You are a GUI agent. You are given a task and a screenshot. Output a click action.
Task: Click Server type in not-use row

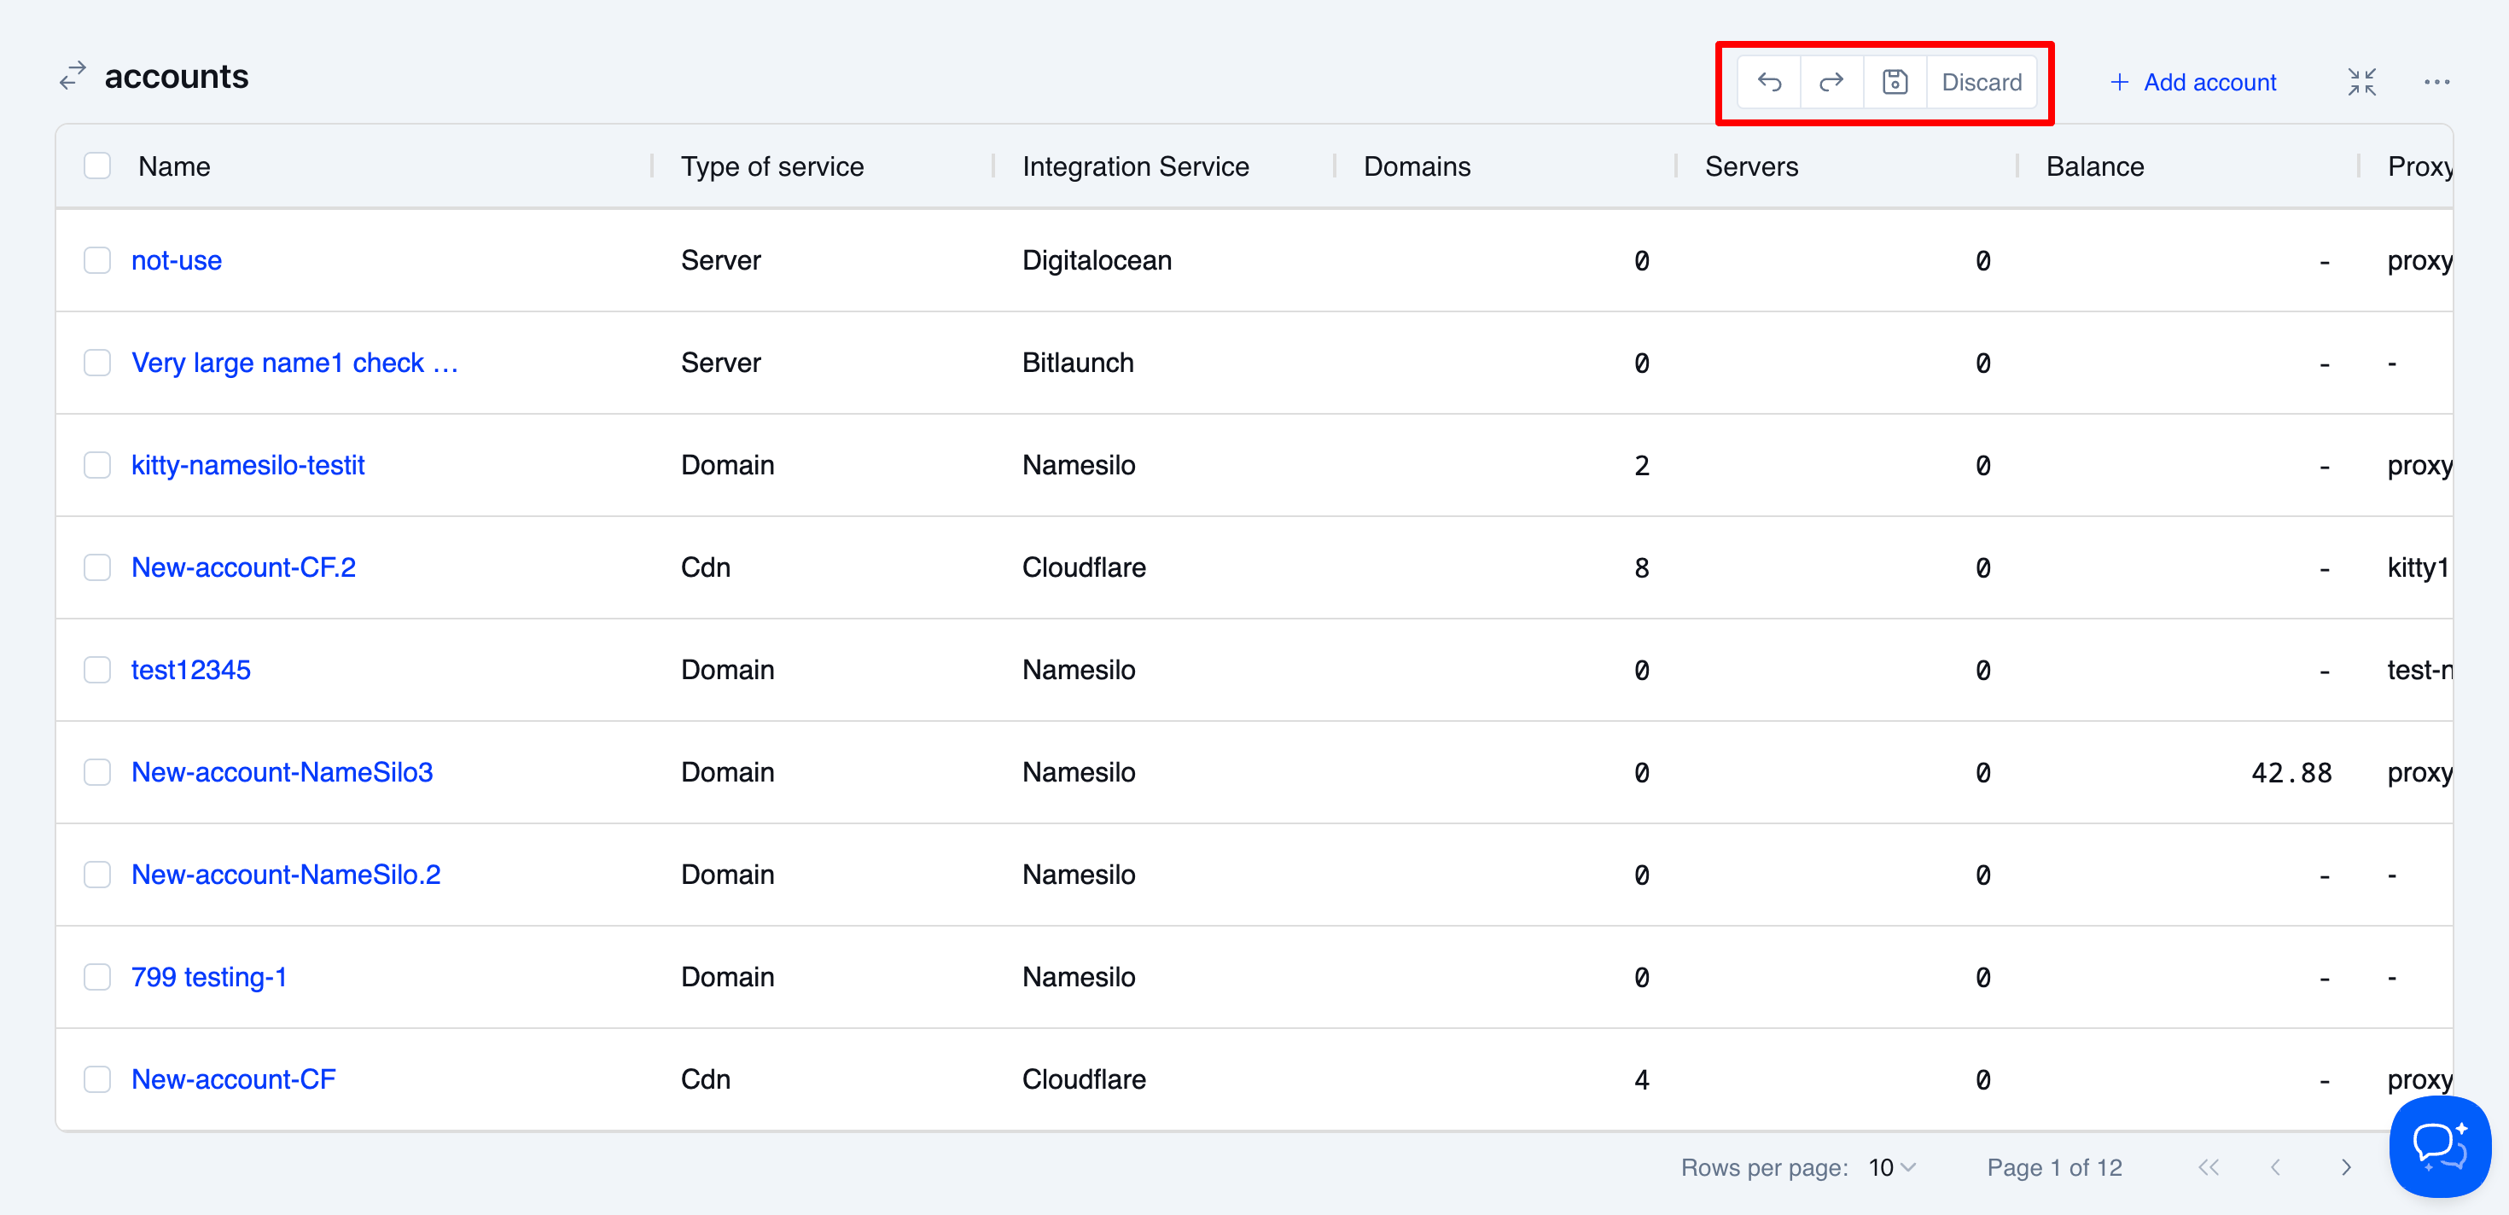[x=721, y=260]
